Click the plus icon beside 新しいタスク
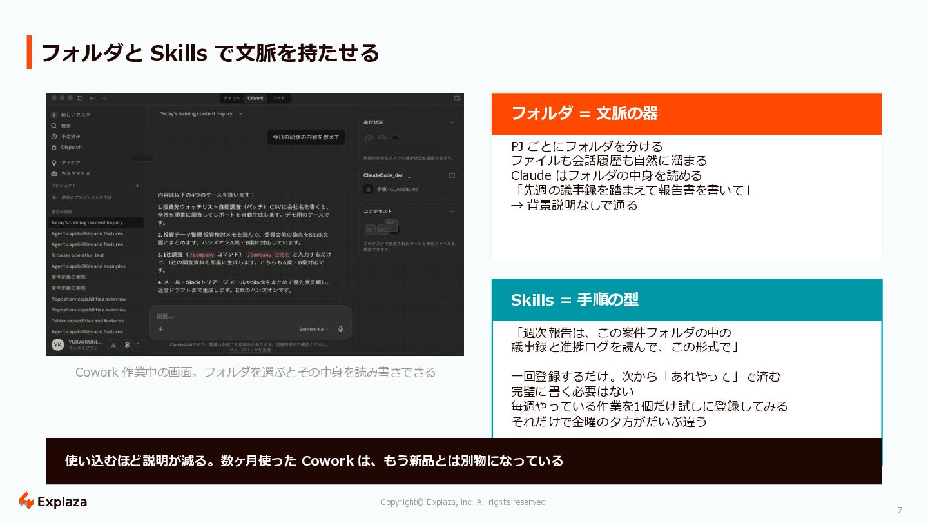 (54, 115)
